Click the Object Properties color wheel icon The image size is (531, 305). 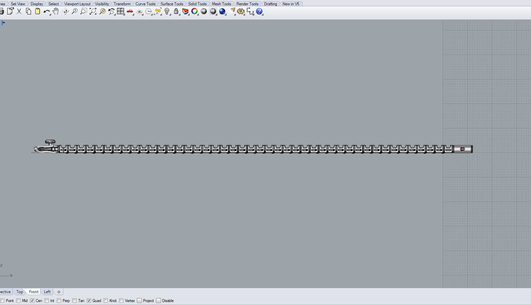click(195, 11)
